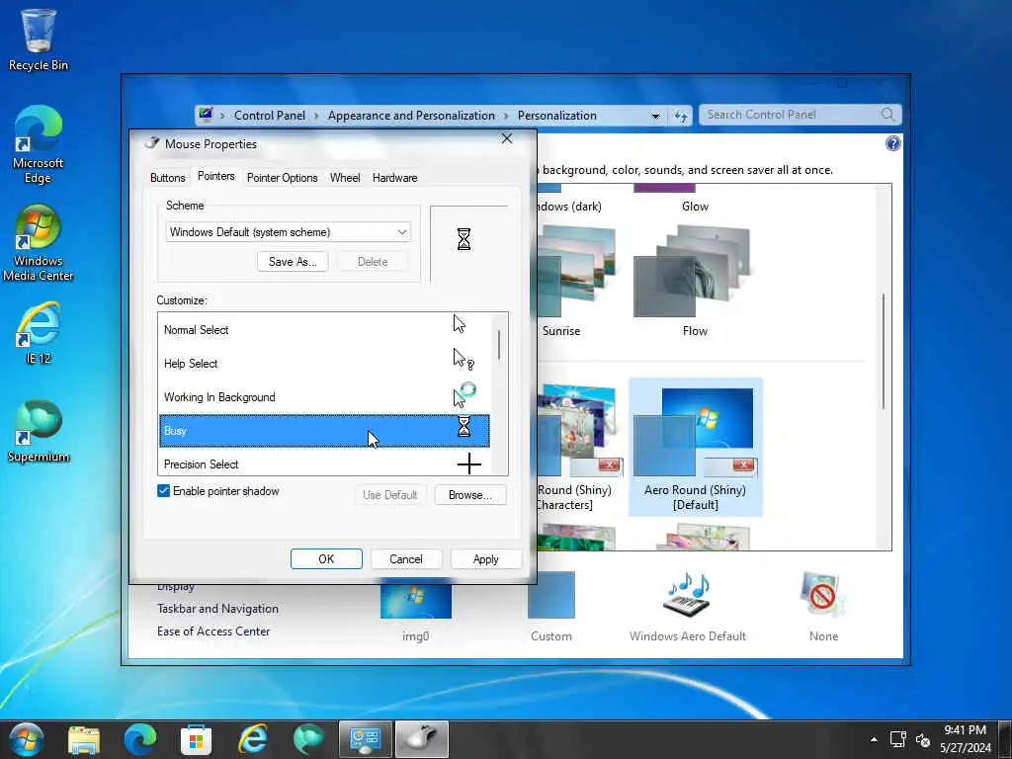Select the Busy pointer row
Viewport: 1012px width, 759px height.
(x=324, y=431)
